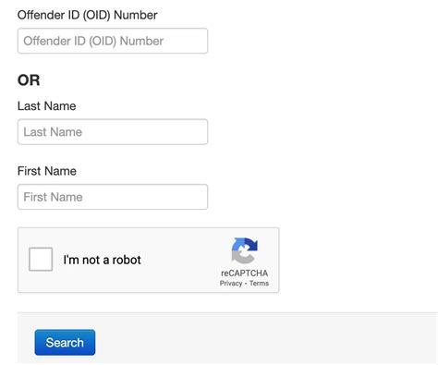Viewport: 438px width, 365px height.
Task: Click the Offender ID (OID) Number label above the field
Action: [x=87, y=15]
